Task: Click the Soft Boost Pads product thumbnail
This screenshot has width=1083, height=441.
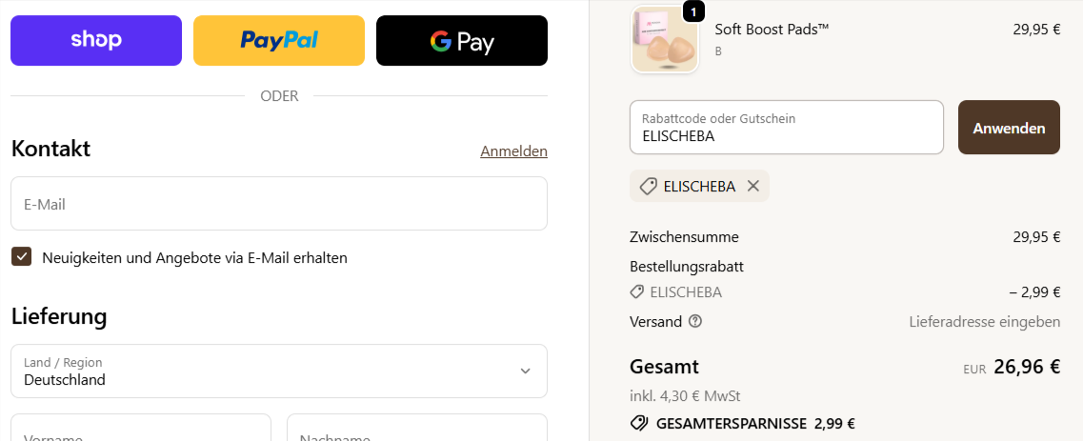Action: click(665, 40)
